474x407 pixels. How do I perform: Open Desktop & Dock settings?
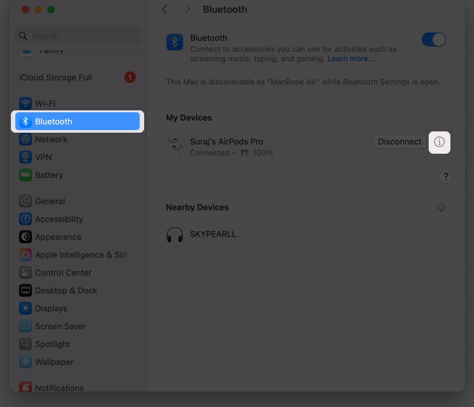coord(77,290)
